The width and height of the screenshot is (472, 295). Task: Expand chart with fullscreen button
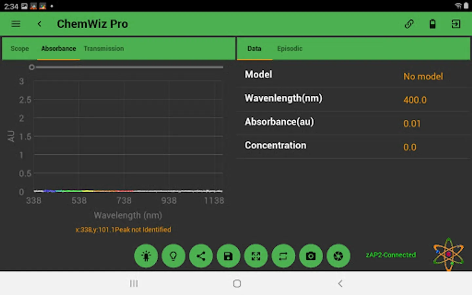256,256
